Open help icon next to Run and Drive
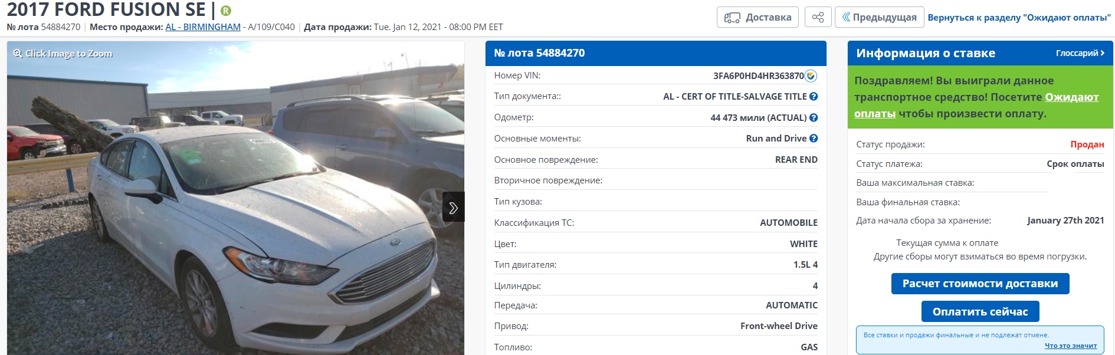1115x355 pixels. 814,138
